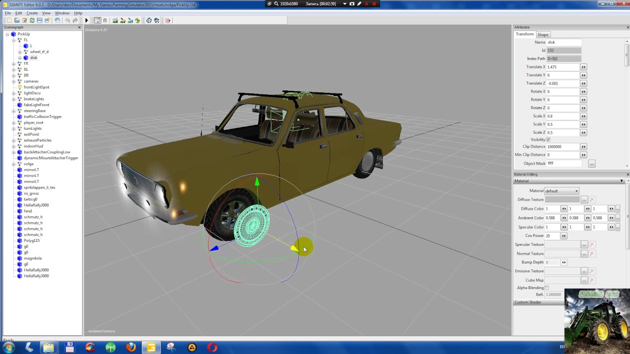Select the terrain sculpt mode icon
Screen dimensions: 630x354
coord(115,21)
